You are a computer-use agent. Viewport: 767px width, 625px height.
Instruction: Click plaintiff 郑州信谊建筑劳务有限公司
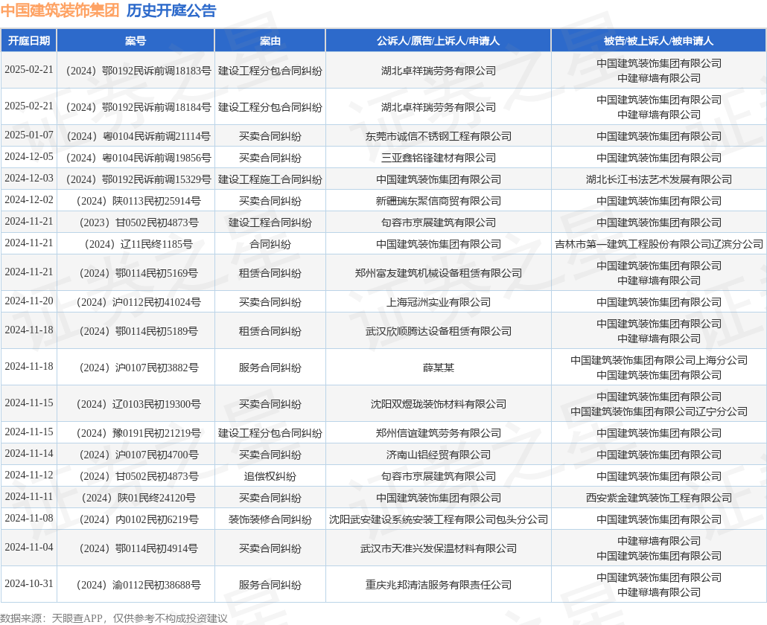point(439,433)
